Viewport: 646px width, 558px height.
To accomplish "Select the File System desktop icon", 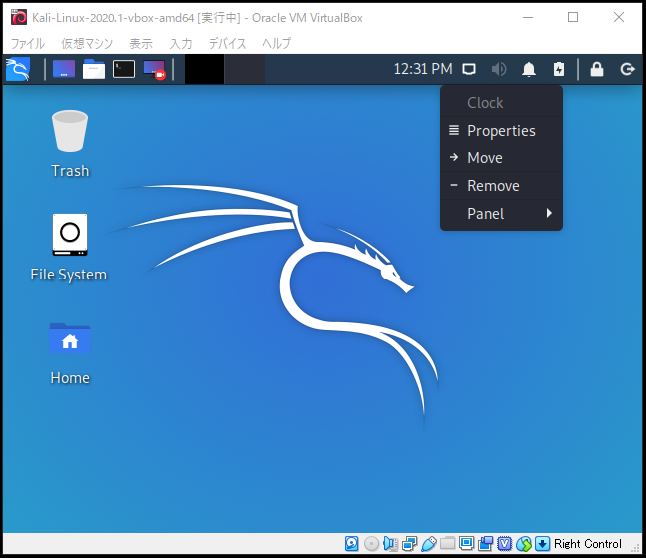I will pyautogui.click(x=69, y=248).
